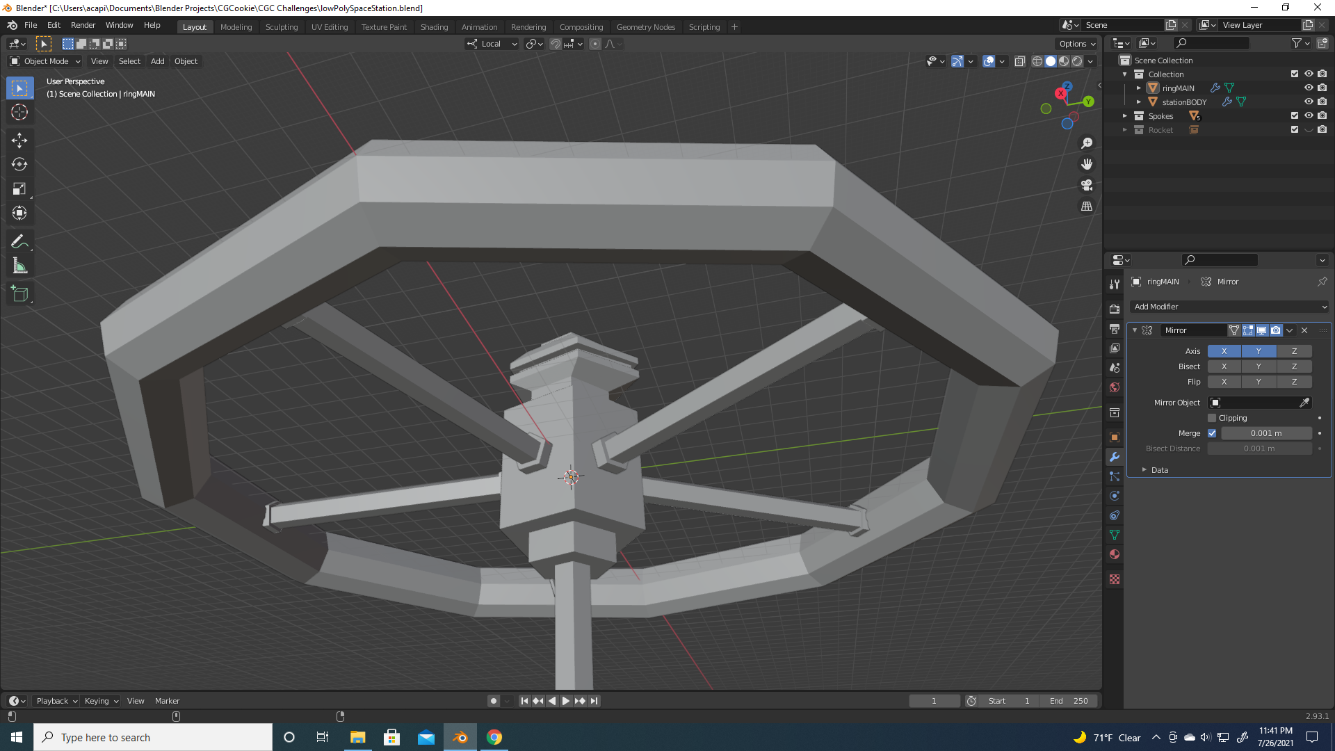The width and height of the screenshot is (1335, 751).
Task: Open the Render menu
Action: coord(83,25)
